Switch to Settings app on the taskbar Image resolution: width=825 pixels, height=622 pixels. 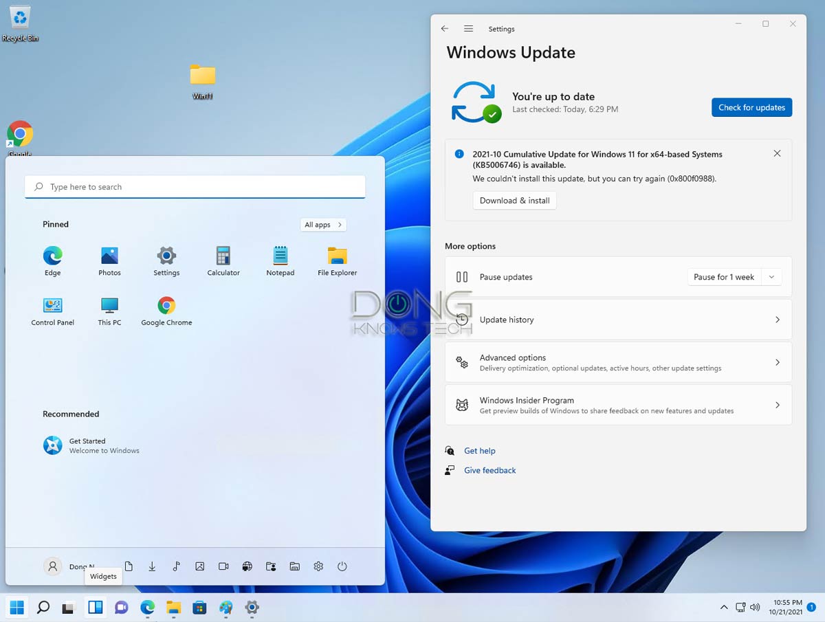tap(252, 608)
